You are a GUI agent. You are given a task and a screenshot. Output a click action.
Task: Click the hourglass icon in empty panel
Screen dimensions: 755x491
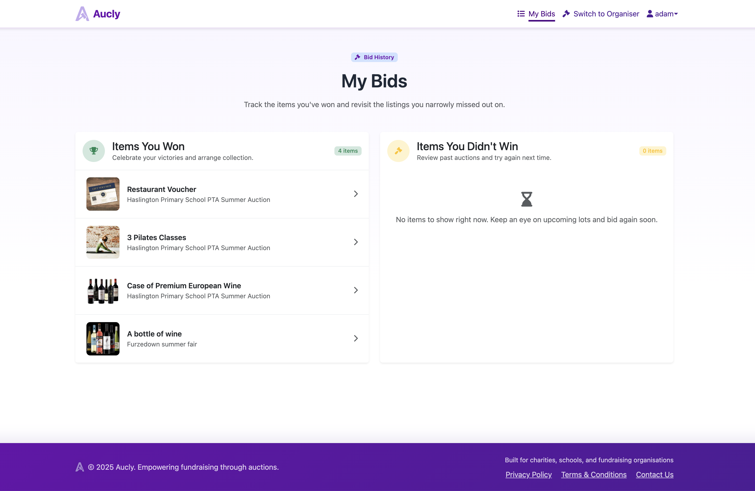(x=526, y=199)
